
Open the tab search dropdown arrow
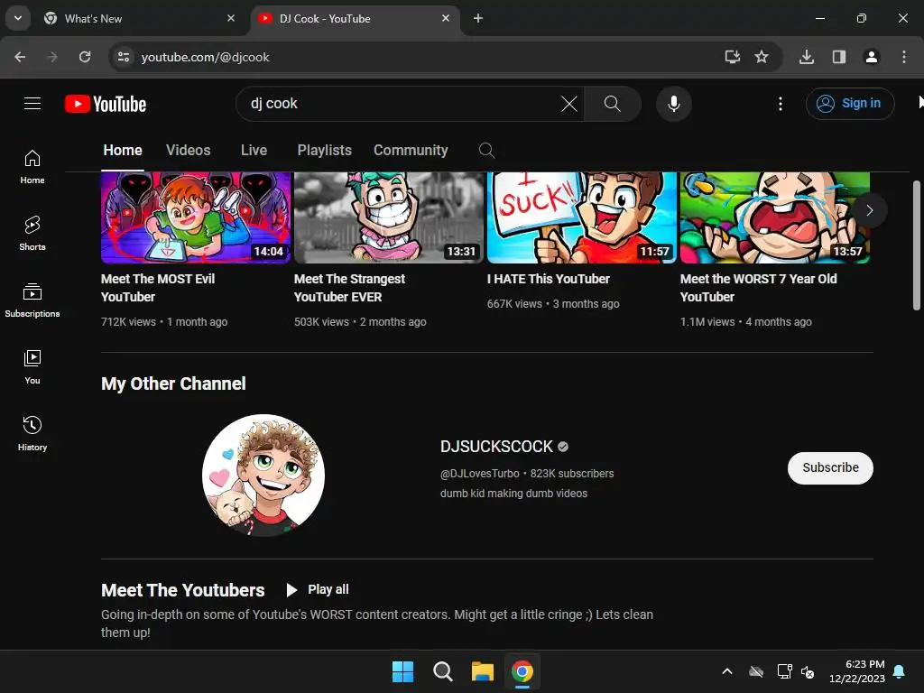18,18
